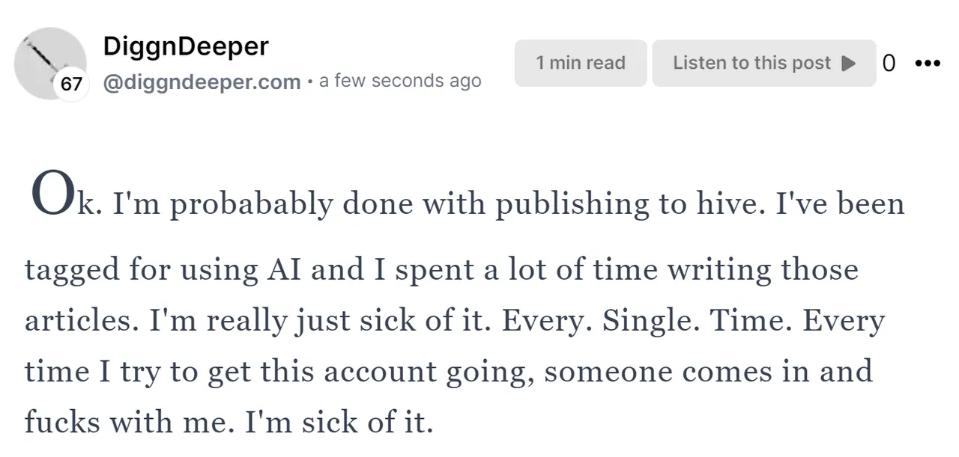Image resolution: width=959 pixels, height=457 pixels.
Task: Open the @diggndeeper.com handle link
Action: point(202,82)
